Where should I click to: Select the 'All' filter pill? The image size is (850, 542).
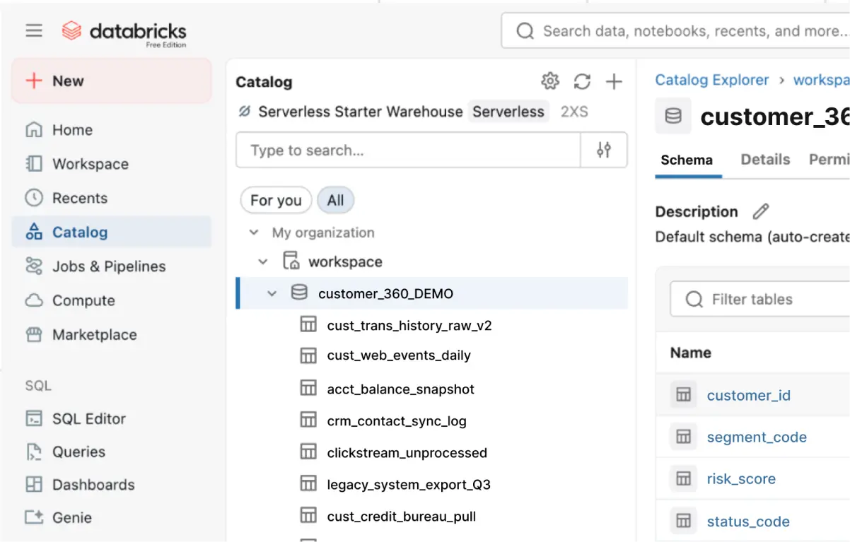click(x=335, y=201)
